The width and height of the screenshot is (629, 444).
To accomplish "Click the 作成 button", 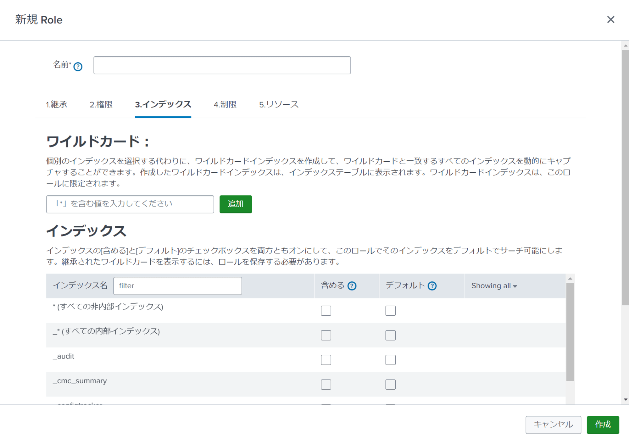I will 603,425.
